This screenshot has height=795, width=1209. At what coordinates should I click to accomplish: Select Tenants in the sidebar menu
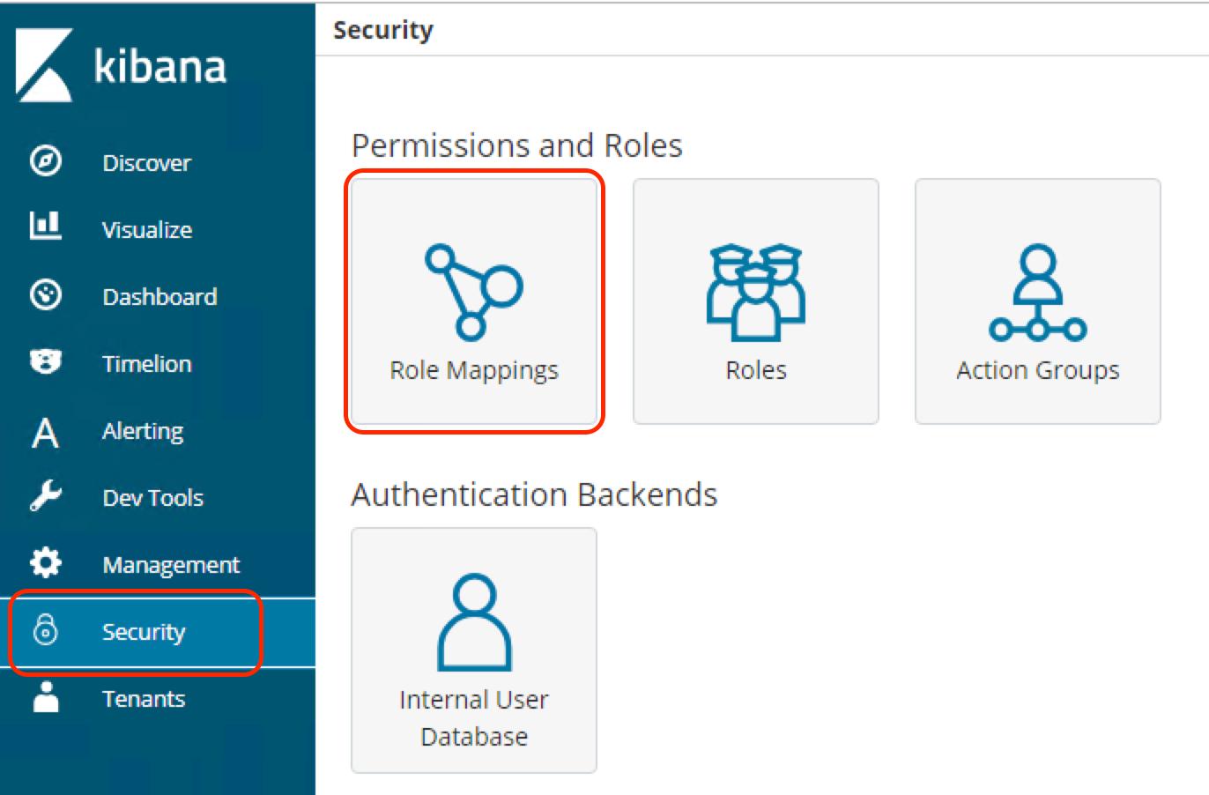click(144, 698)
